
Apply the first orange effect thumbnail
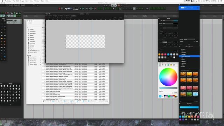click(x=183, y=74)
